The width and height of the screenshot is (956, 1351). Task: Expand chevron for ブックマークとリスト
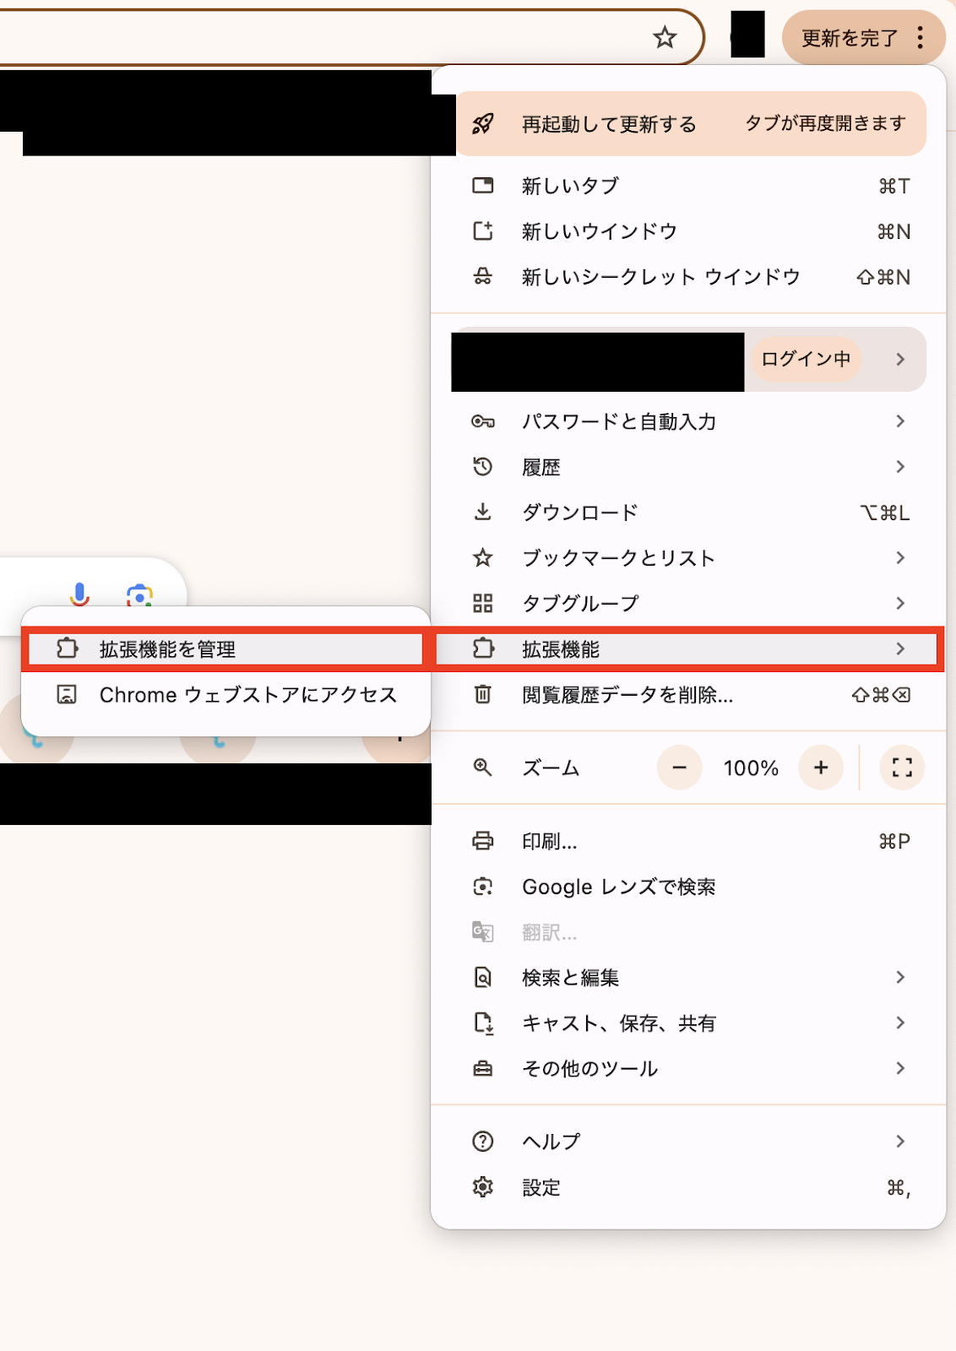click(x=900, y=557)
